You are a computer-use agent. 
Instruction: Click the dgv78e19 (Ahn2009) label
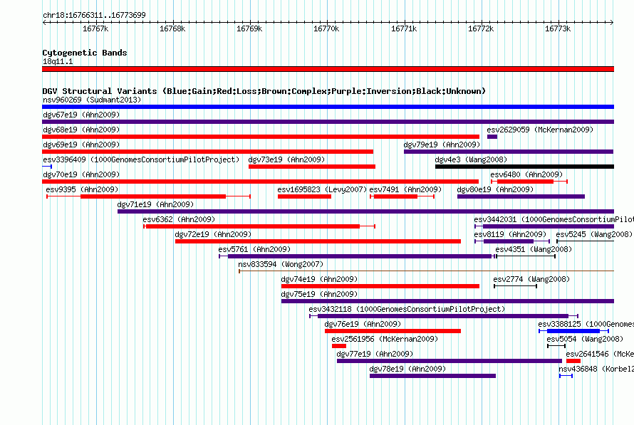[407, 369]
